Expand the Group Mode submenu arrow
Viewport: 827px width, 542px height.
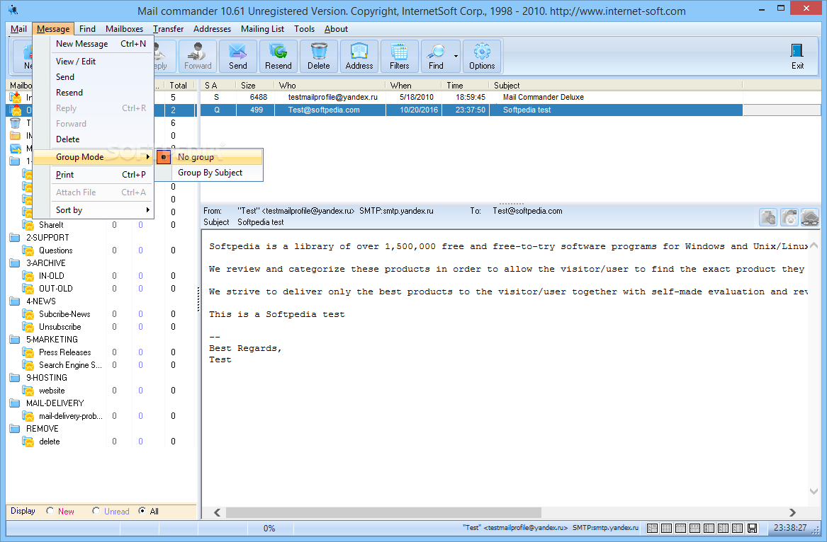click(147, 157)
